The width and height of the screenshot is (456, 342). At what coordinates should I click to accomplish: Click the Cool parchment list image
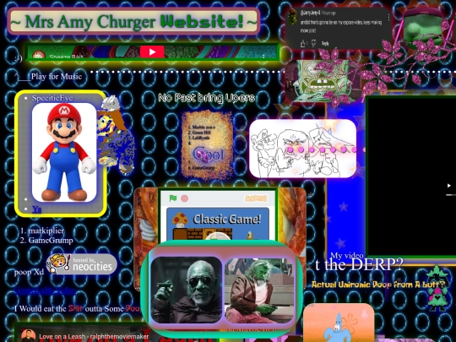tap(207, 144)
